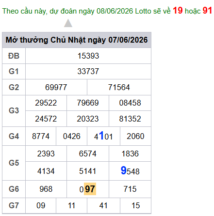Click G2 number 69977
This screenshot has width=214, height=216.
[56, 87]
